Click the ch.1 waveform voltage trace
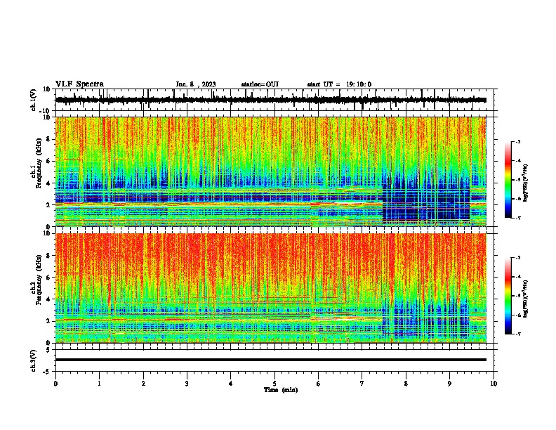 pos(271,100)
